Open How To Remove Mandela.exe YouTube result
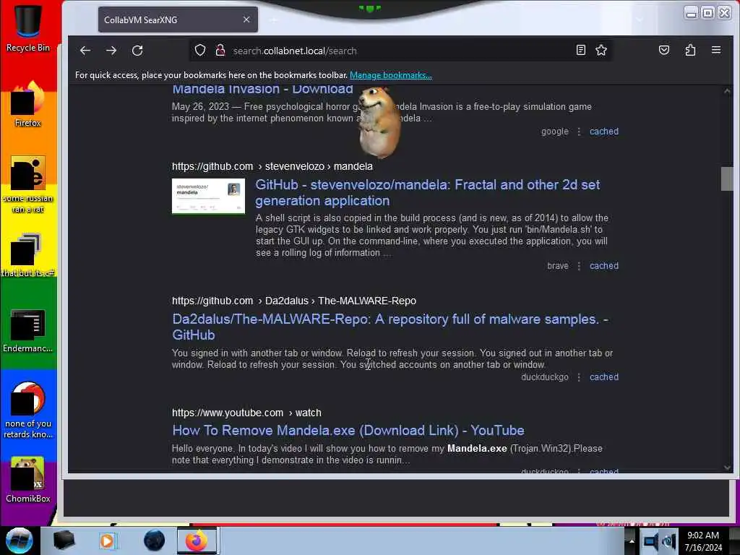 click(348, 431)
